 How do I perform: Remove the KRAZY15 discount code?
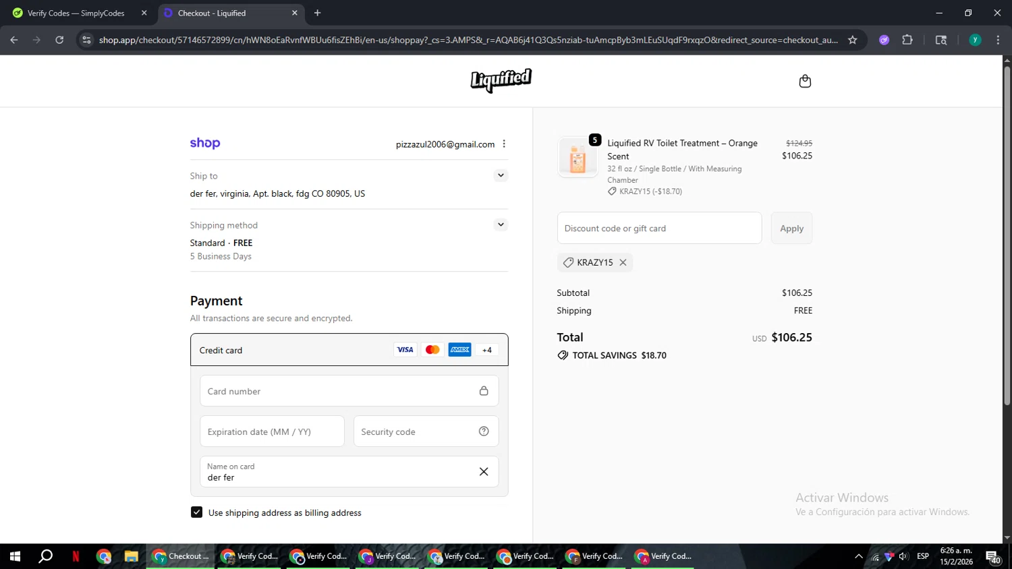click(x=623, y=262)
